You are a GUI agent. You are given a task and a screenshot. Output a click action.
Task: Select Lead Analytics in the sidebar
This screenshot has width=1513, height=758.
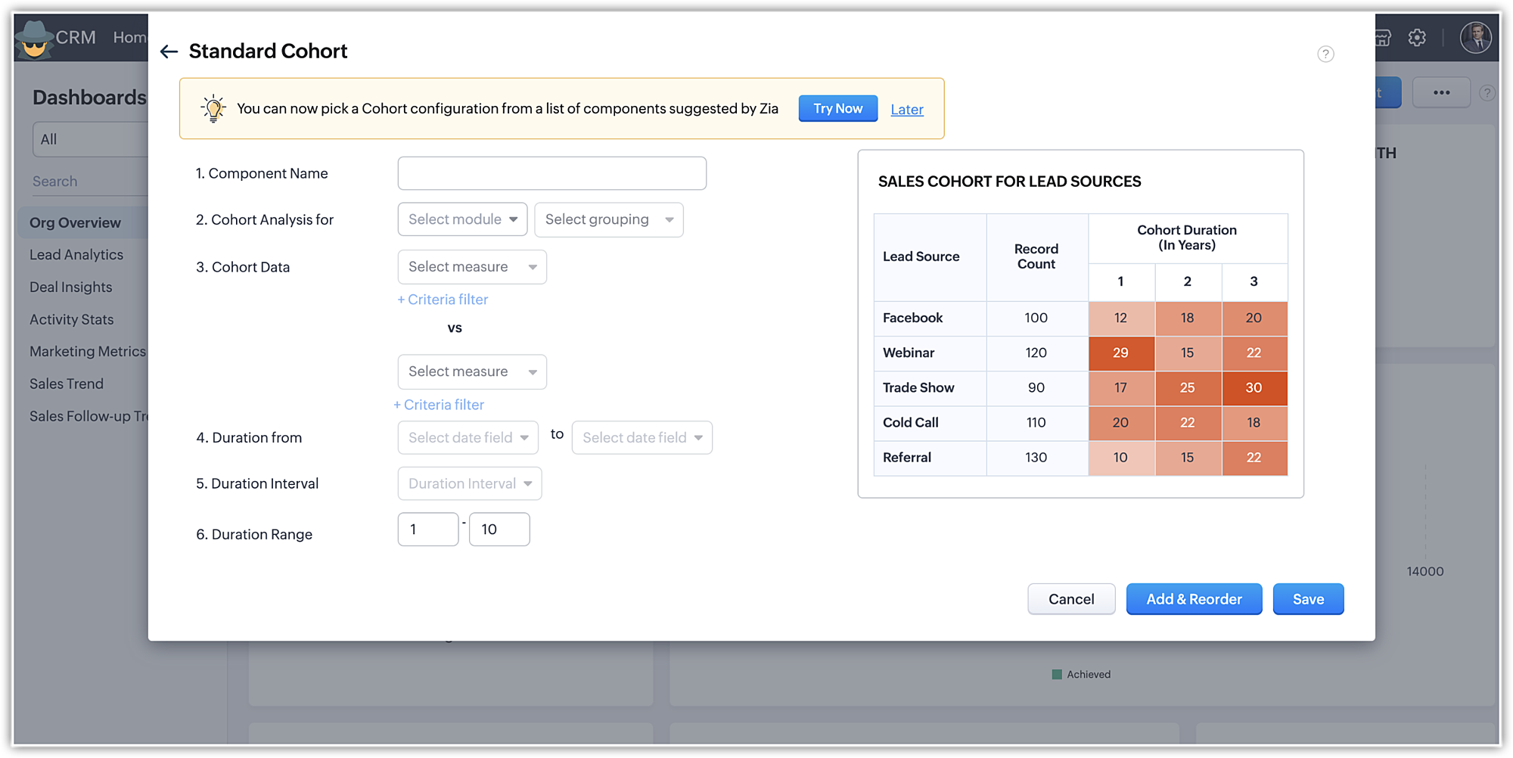pos(76,255)
